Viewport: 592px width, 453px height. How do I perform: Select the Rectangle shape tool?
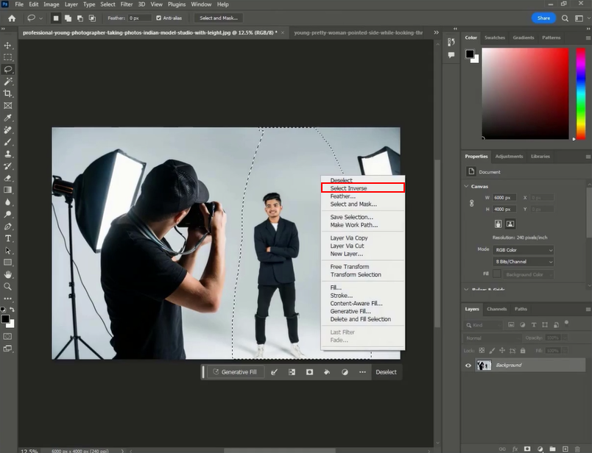pos(7,263)
